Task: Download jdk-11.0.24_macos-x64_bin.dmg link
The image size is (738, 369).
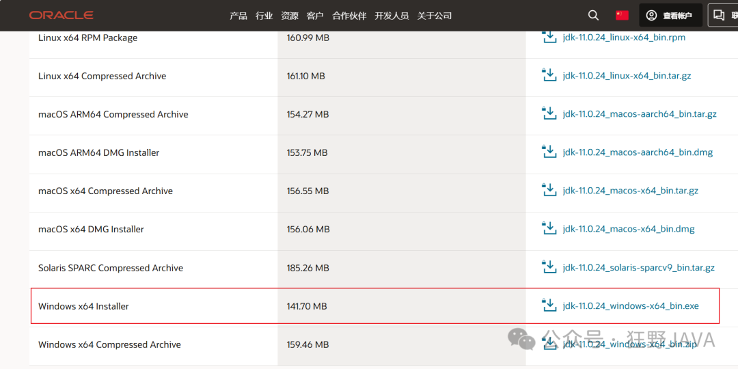Action: pos(629,229)
